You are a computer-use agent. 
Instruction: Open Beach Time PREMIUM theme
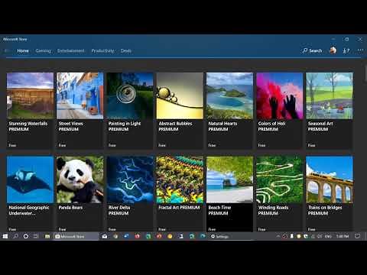(x=229, y=194)
